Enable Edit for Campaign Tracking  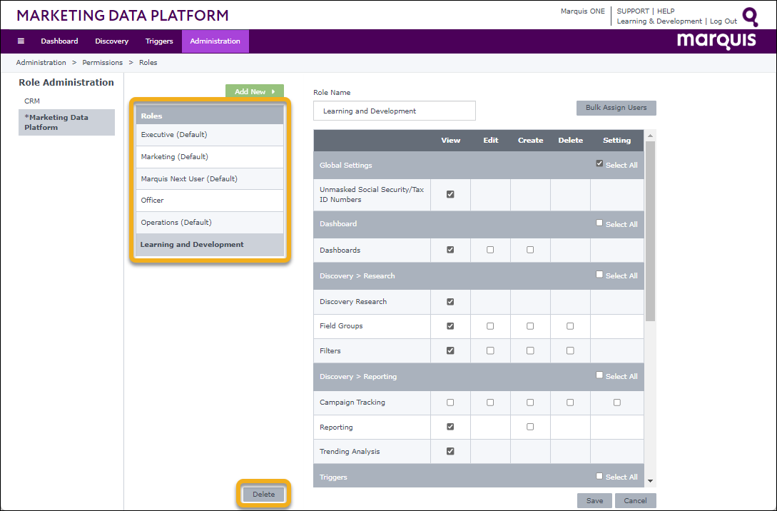click(490, 403)
